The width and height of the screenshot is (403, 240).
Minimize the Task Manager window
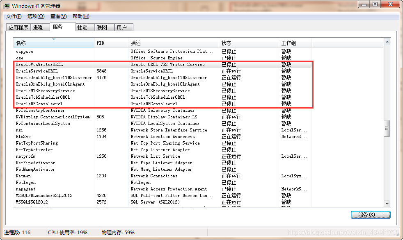click(x=364, y=5)
